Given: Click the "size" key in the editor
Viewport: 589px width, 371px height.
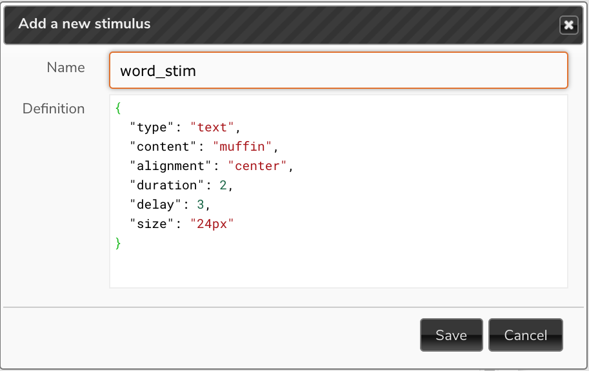Looking at the screenshot, I should 152,224.
